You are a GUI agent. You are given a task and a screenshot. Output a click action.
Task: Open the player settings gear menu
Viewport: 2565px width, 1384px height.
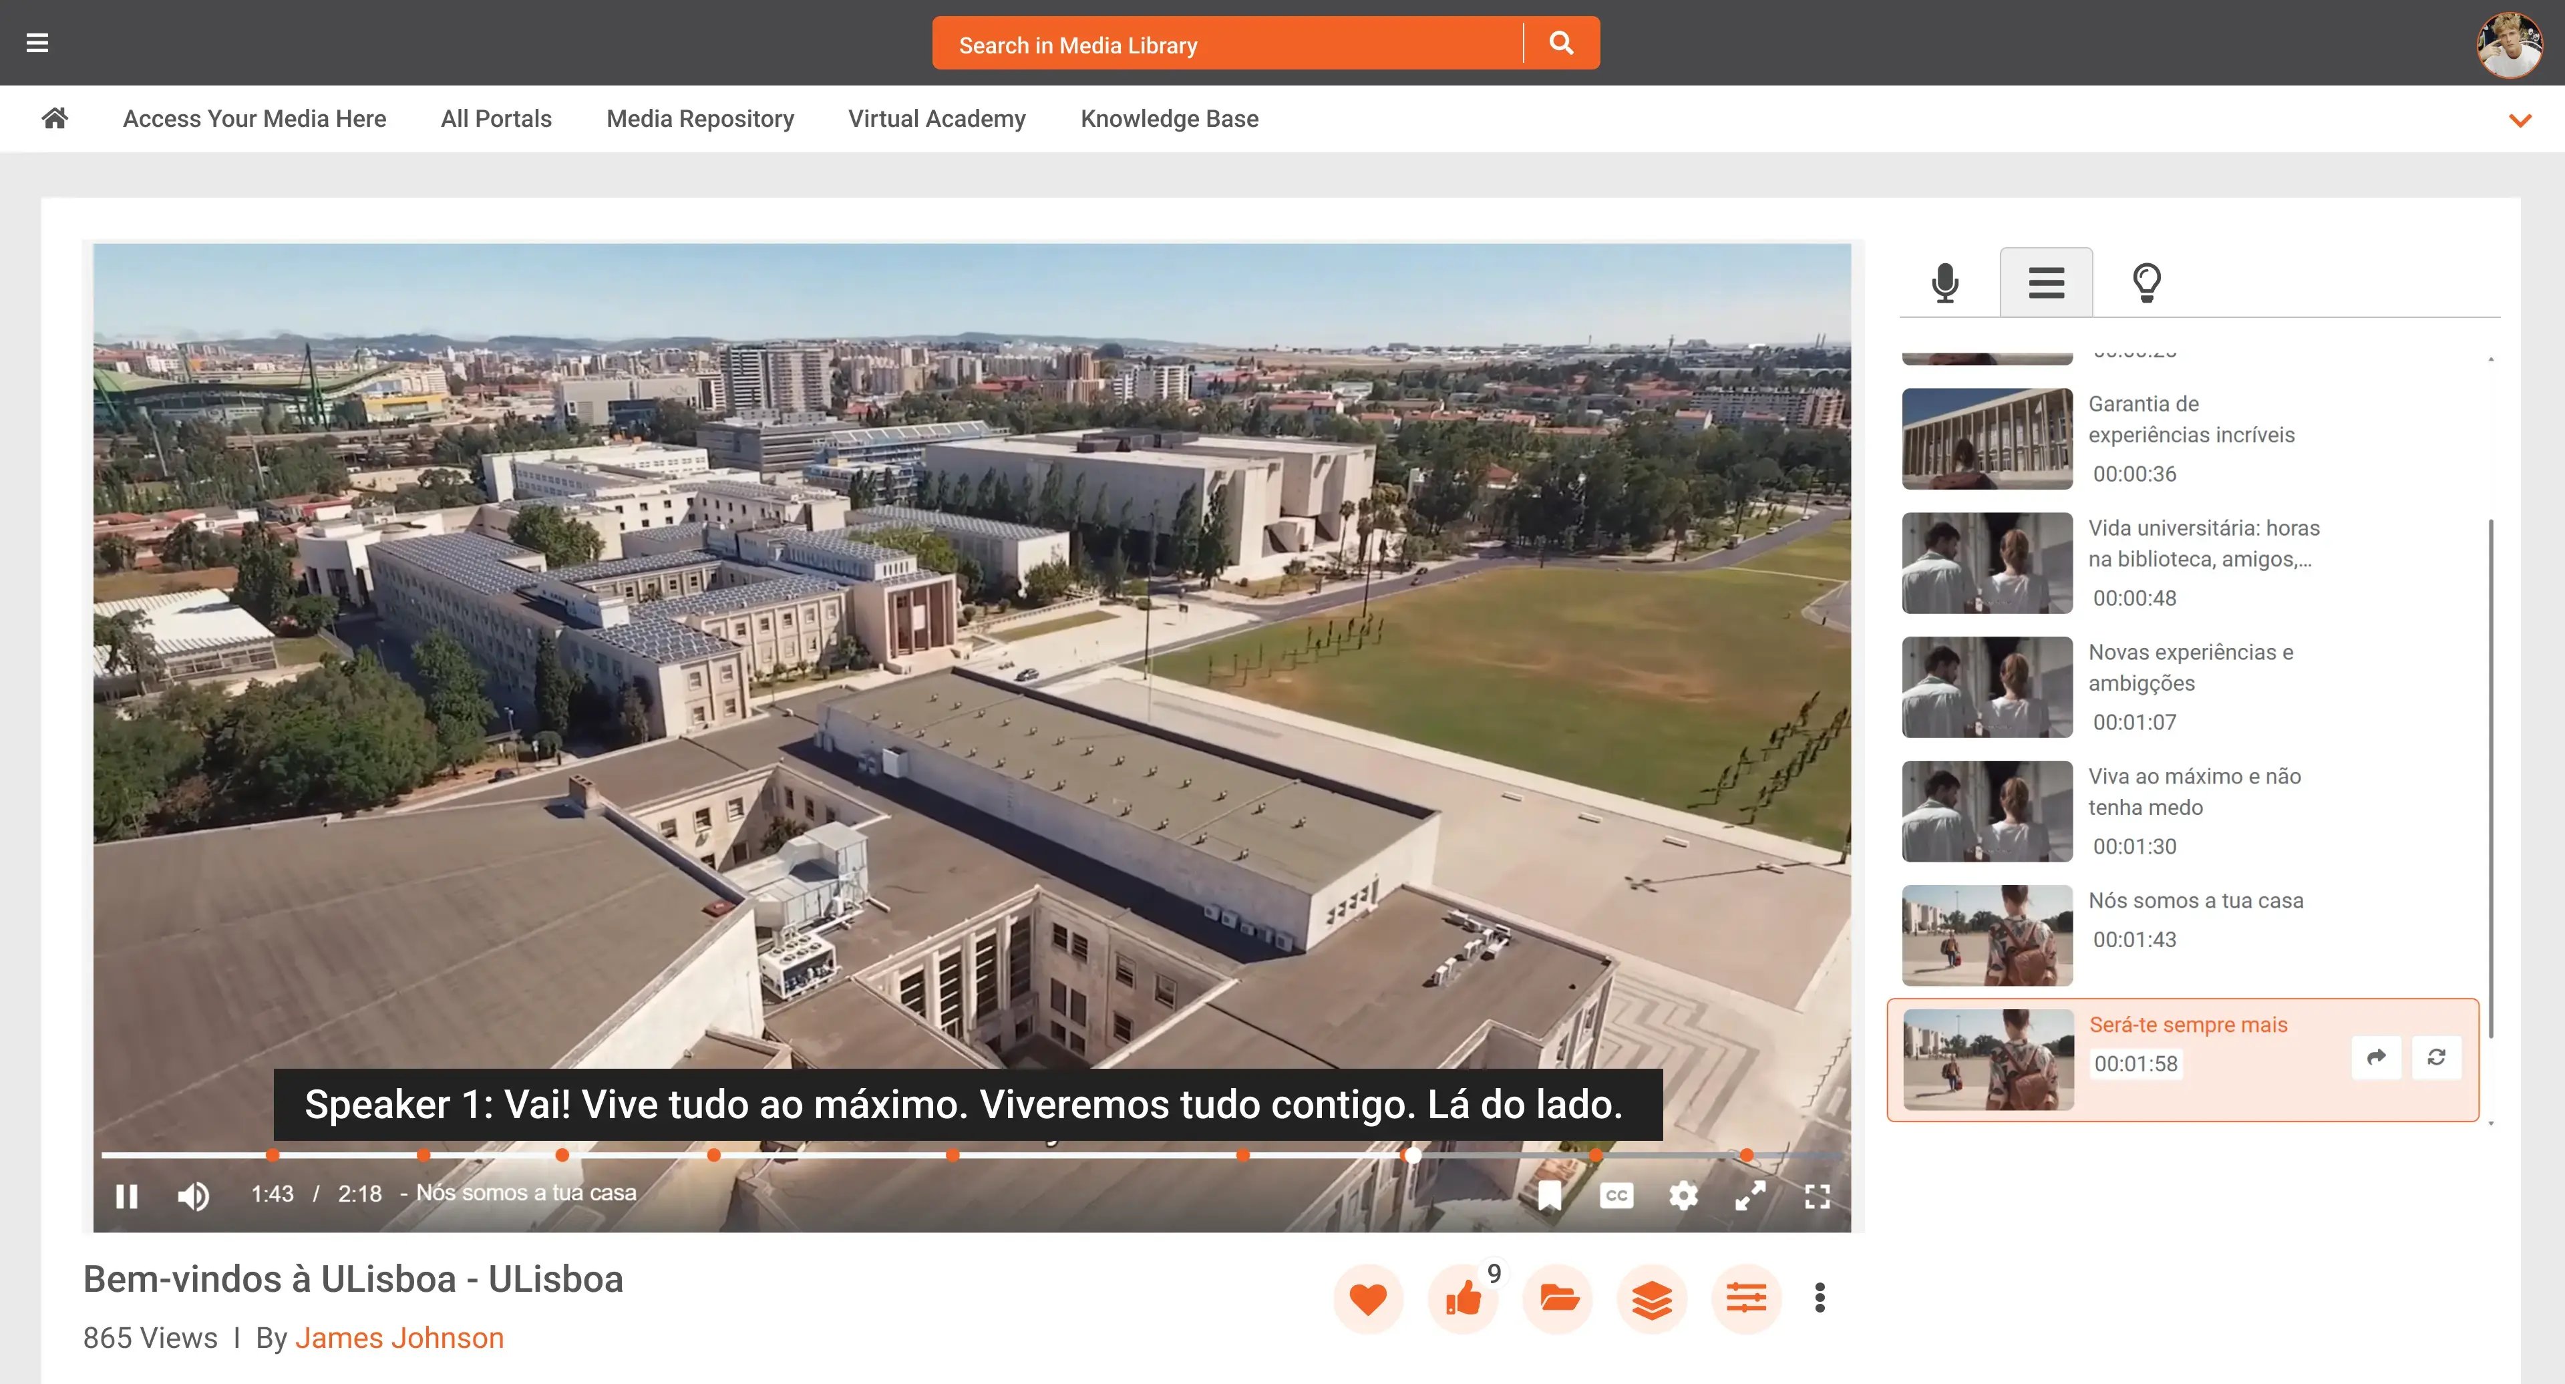pyautogui.click(x=1683, y=1195)
